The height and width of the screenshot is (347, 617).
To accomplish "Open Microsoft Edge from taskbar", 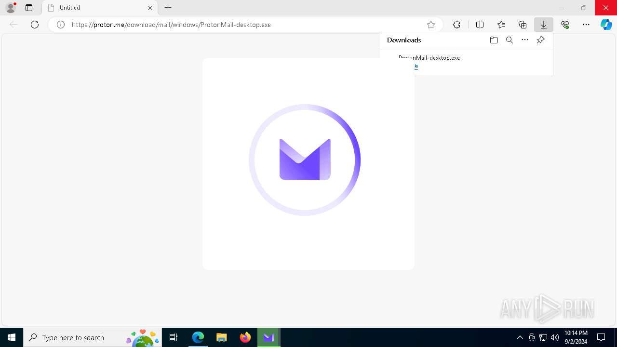I will point(198,337).
